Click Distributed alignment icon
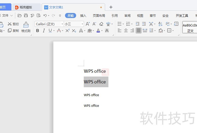197x133 pixels. pyautogui.click(x=145, y=31)
